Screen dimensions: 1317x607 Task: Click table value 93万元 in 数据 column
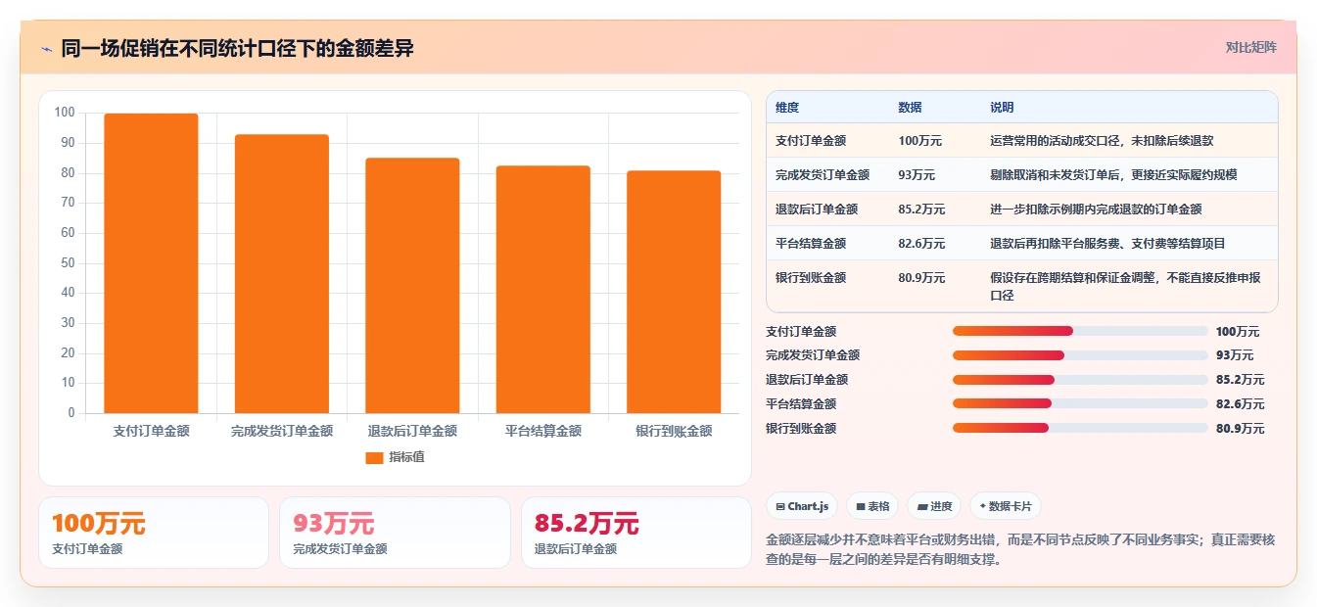(917, 175)
